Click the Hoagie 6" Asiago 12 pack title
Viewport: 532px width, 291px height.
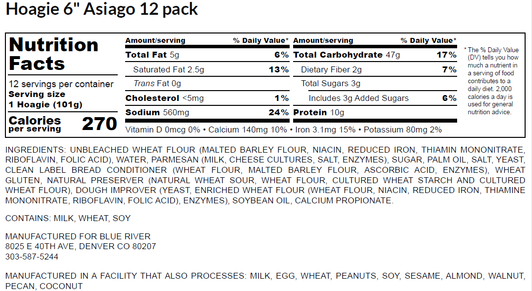[102, 9]
